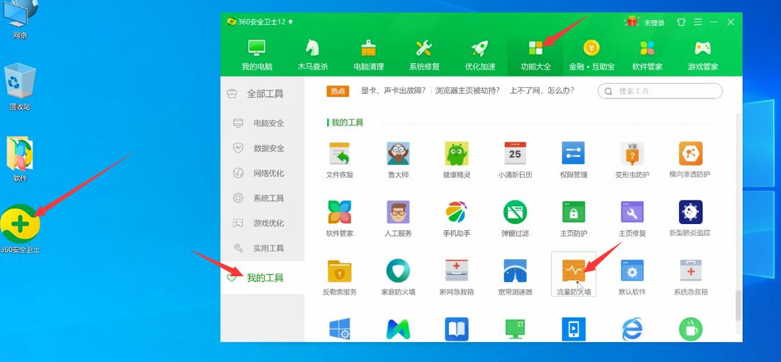
Task: Click the blue phone video tool icon
Action: click(574, 329)
